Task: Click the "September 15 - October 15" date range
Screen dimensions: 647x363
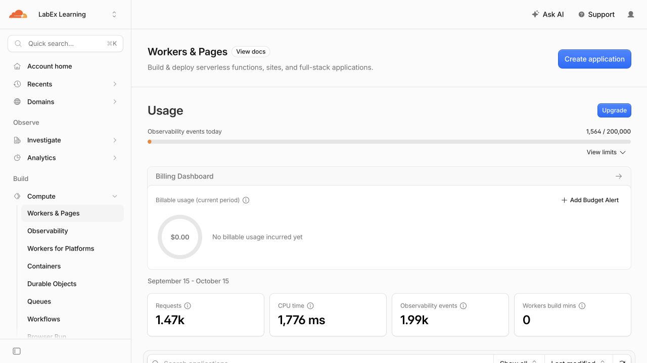Action: point(188,281)
